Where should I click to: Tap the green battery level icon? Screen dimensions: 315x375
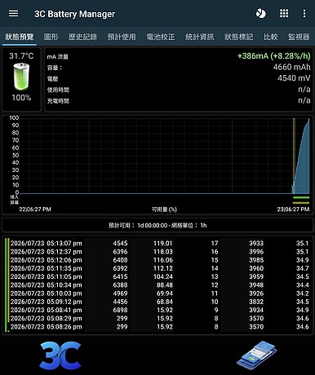tap(21, 77)
